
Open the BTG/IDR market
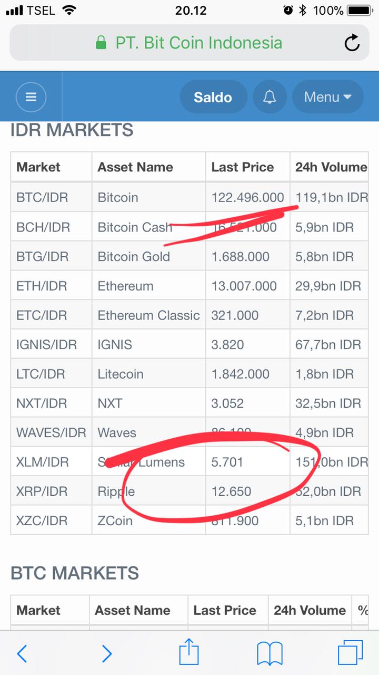(x=42, y=257)
